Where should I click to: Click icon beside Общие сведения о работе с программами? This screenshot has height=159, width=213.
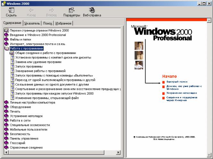point(12,53)
